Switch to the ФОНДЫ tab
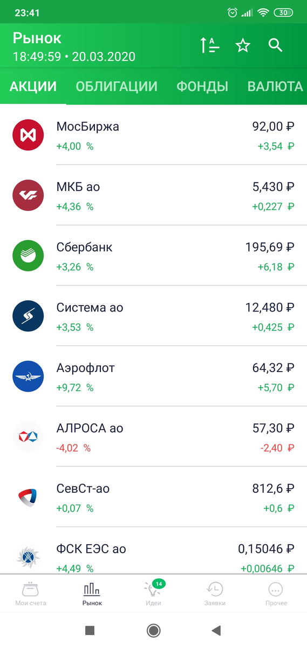This screenshot has width=307, height=649. pyautogui.click(x=202, y=87)
